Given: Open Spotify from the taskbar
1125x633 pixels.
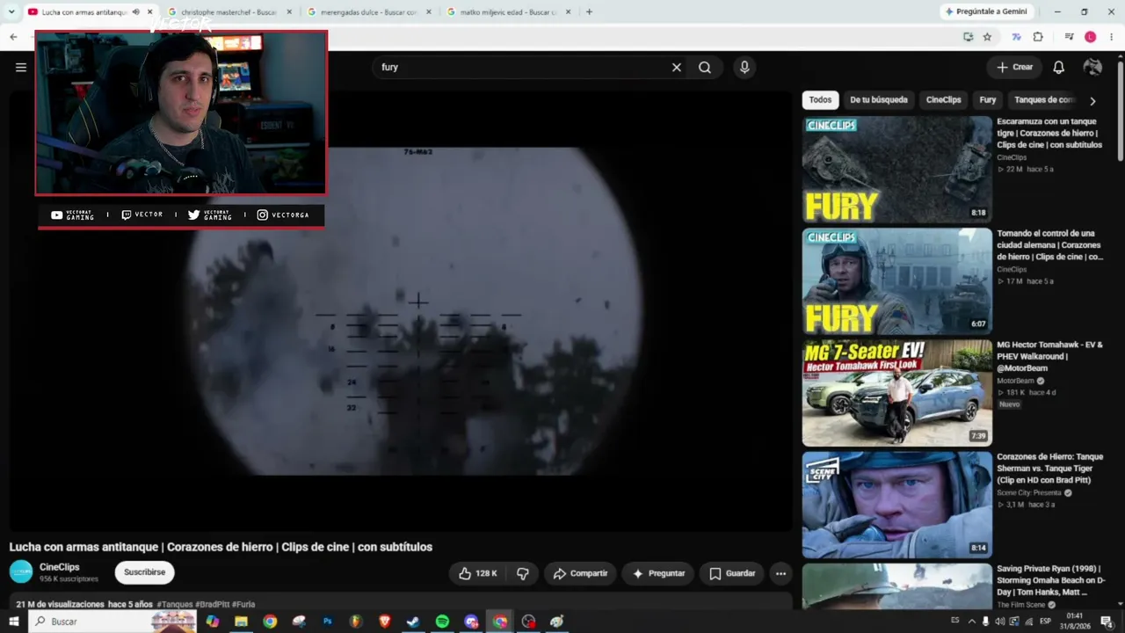Looking at the screenshot, I should 442,622.
